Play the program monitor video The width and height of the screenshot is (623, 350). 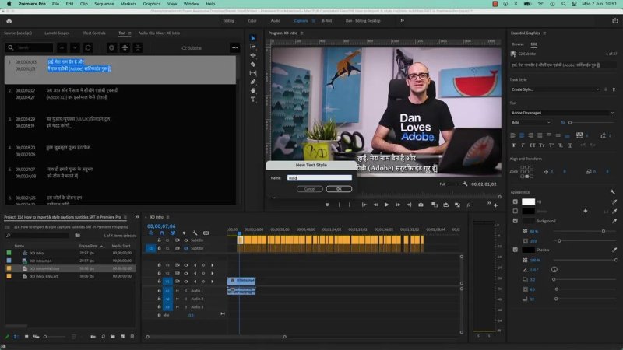[x=386, y=205]
